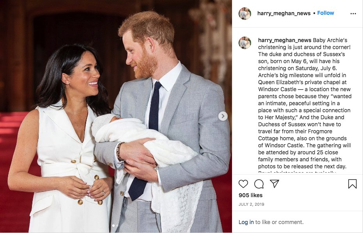The width and height of the screenshot is (363, 233).
Task: Open comments with speech bubble icon
Action: pos(259,184)
